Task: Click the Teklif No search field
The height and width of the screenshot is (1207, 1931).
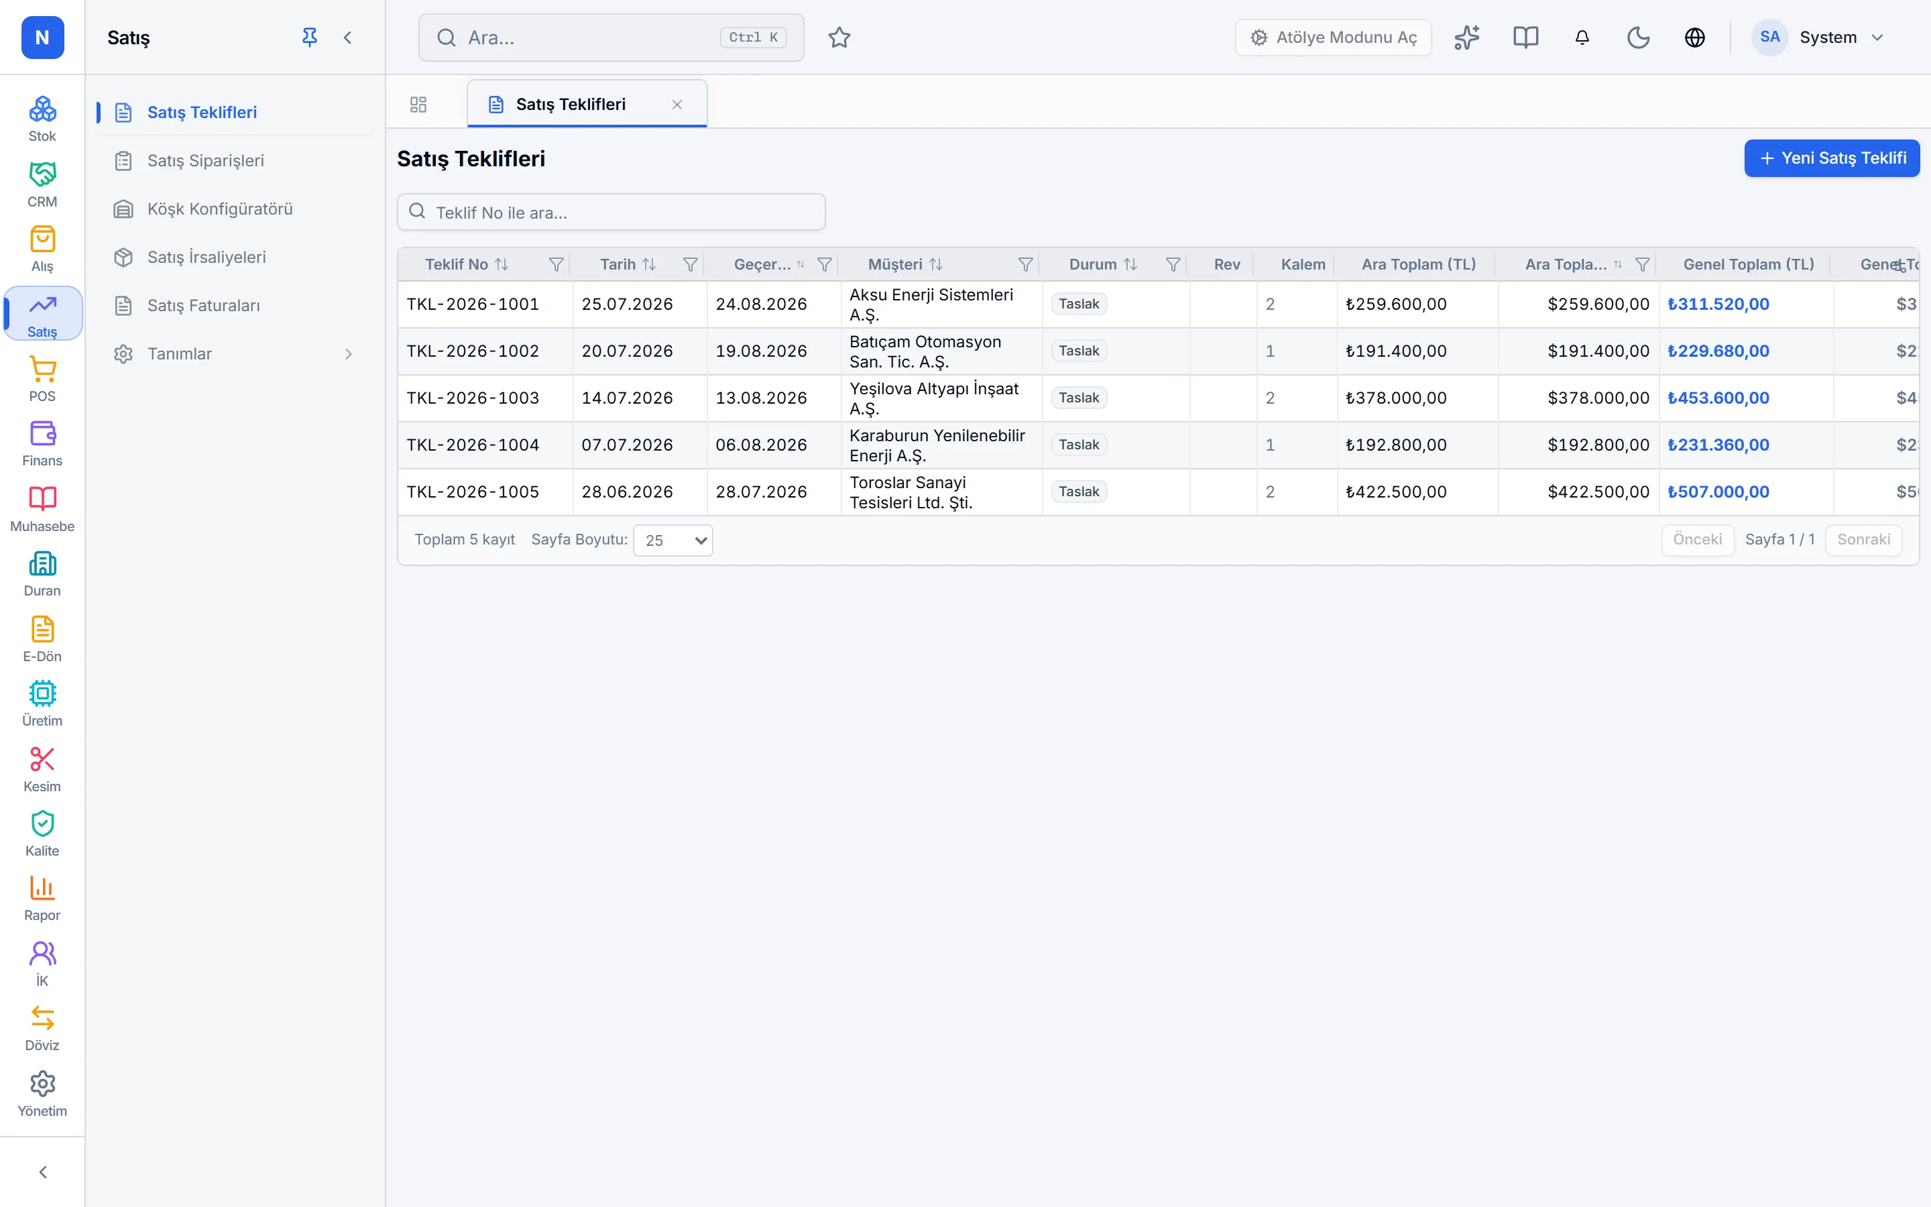Action: point(611,213)
